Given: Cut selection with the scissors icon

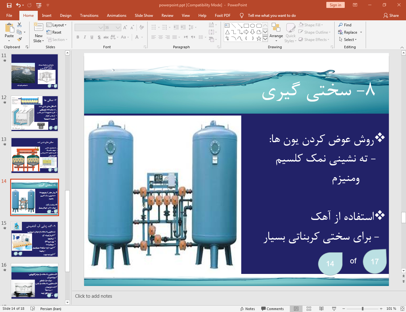Looking at the screenshot, I should click(x=19, y=25).
